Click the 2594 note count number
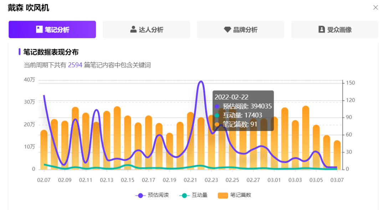This screenshot has height=210, width=385. 75,65
